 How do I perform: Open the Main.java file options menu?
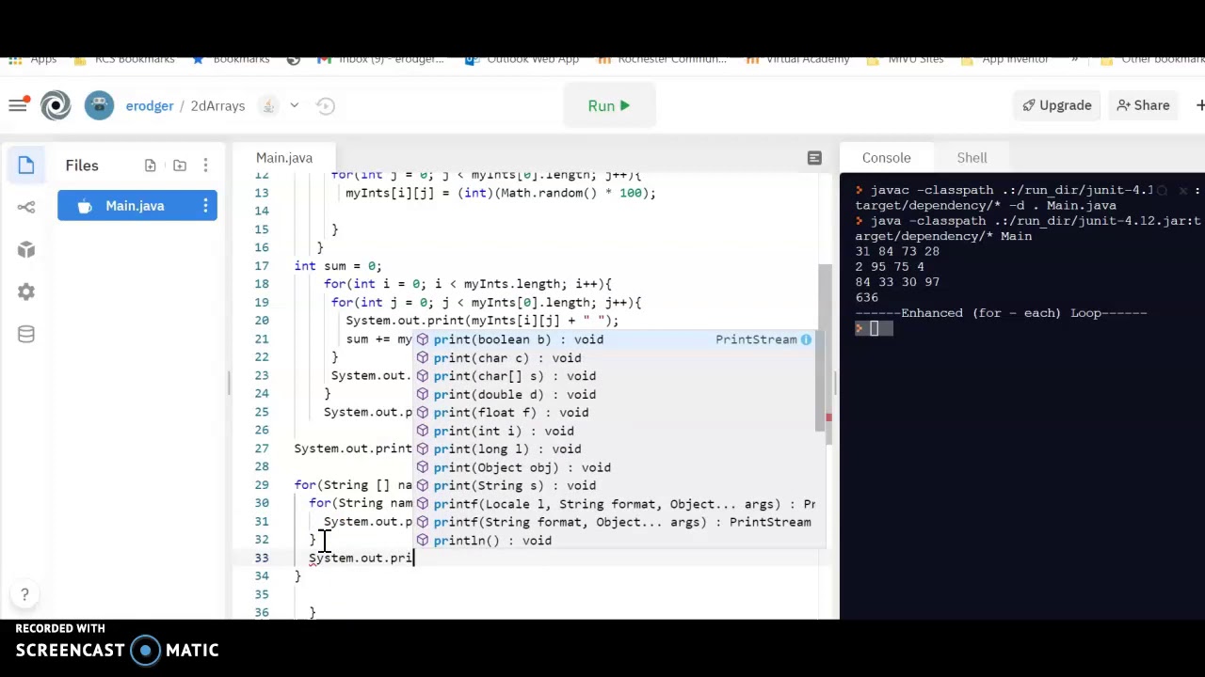205,206
